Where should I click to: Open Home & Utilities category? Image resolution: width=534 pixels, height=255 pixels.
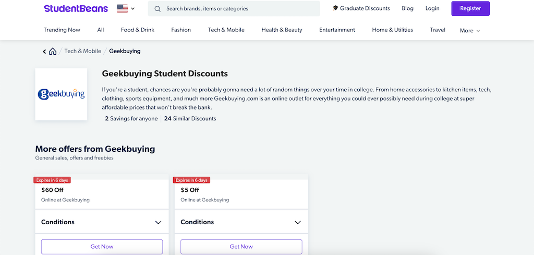click(392, 30)
